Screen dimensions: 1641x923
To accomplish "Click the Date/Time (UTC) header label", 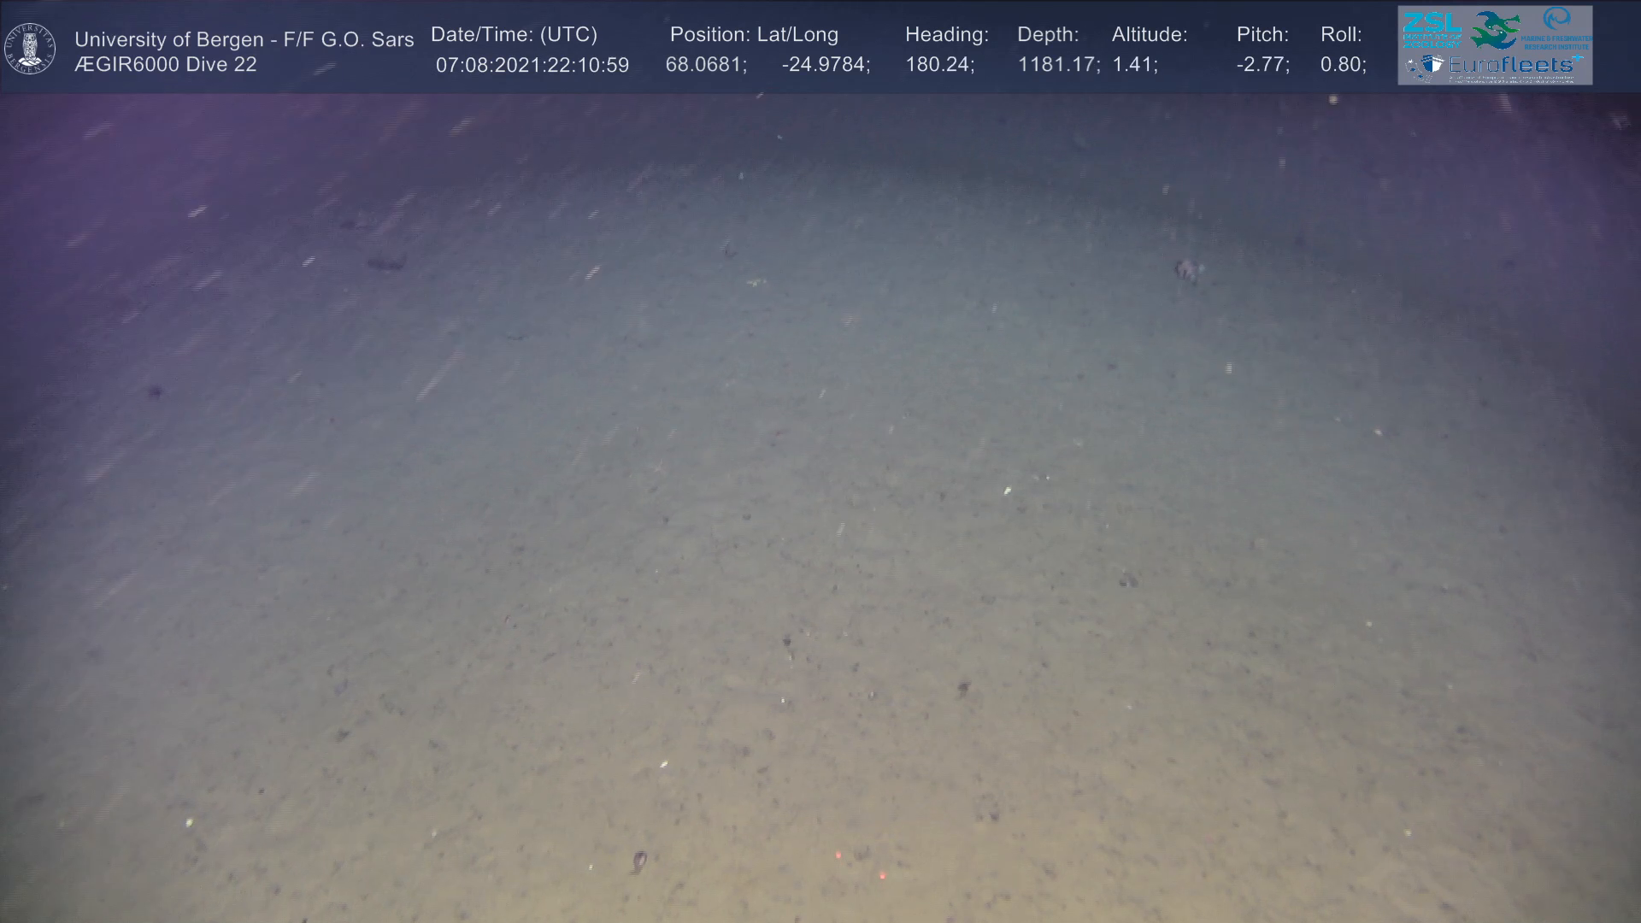I will tap(514, 35).
